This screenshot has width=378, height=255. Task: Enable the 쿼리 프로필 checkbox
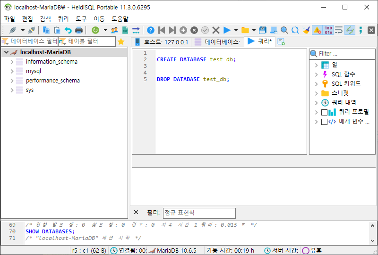(324, 112)
